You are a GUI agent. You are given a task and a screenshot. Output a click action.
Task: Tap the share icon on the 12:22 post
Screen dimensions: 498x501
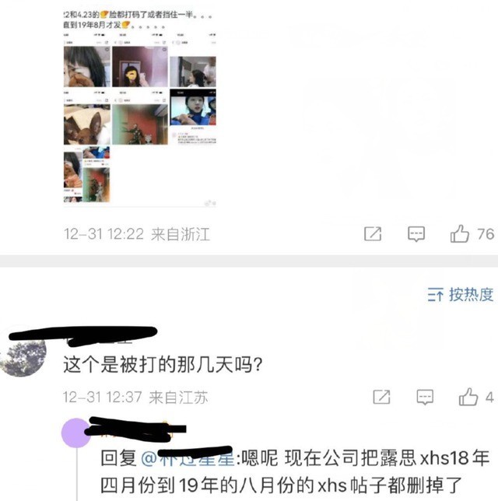pyautogui.click(x=373, y=234)
